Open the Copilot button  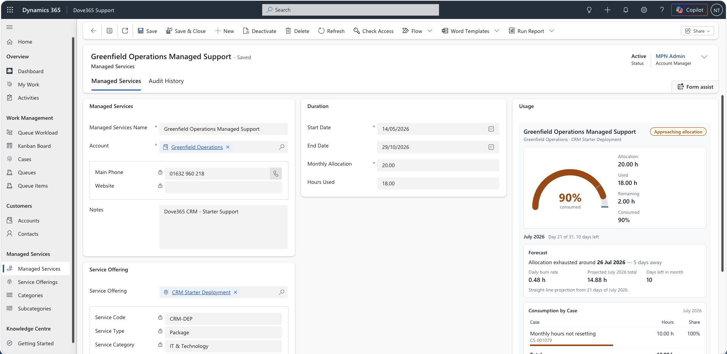tap(689, 10)
